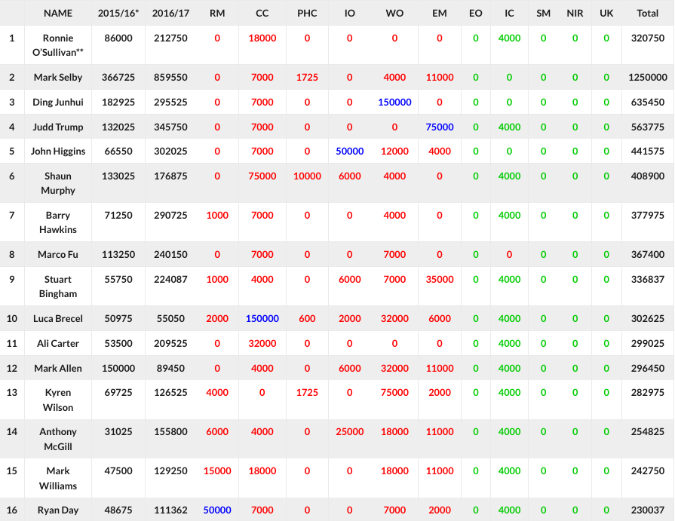
Task: Select Mark Selby's total of 1250000
Action: tap(647, 78)
